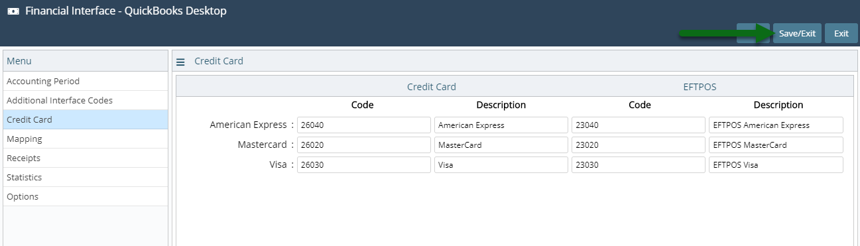This screenshot has height=246, width=860.
Task: Click the EFTPOS Visa code field 23030
Action: pos(639,164)
